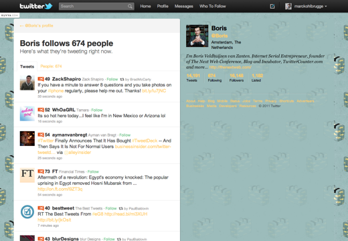This screenshot has width=348, height=241.
Task: Follow besttweet
Action: pos(111,208)
